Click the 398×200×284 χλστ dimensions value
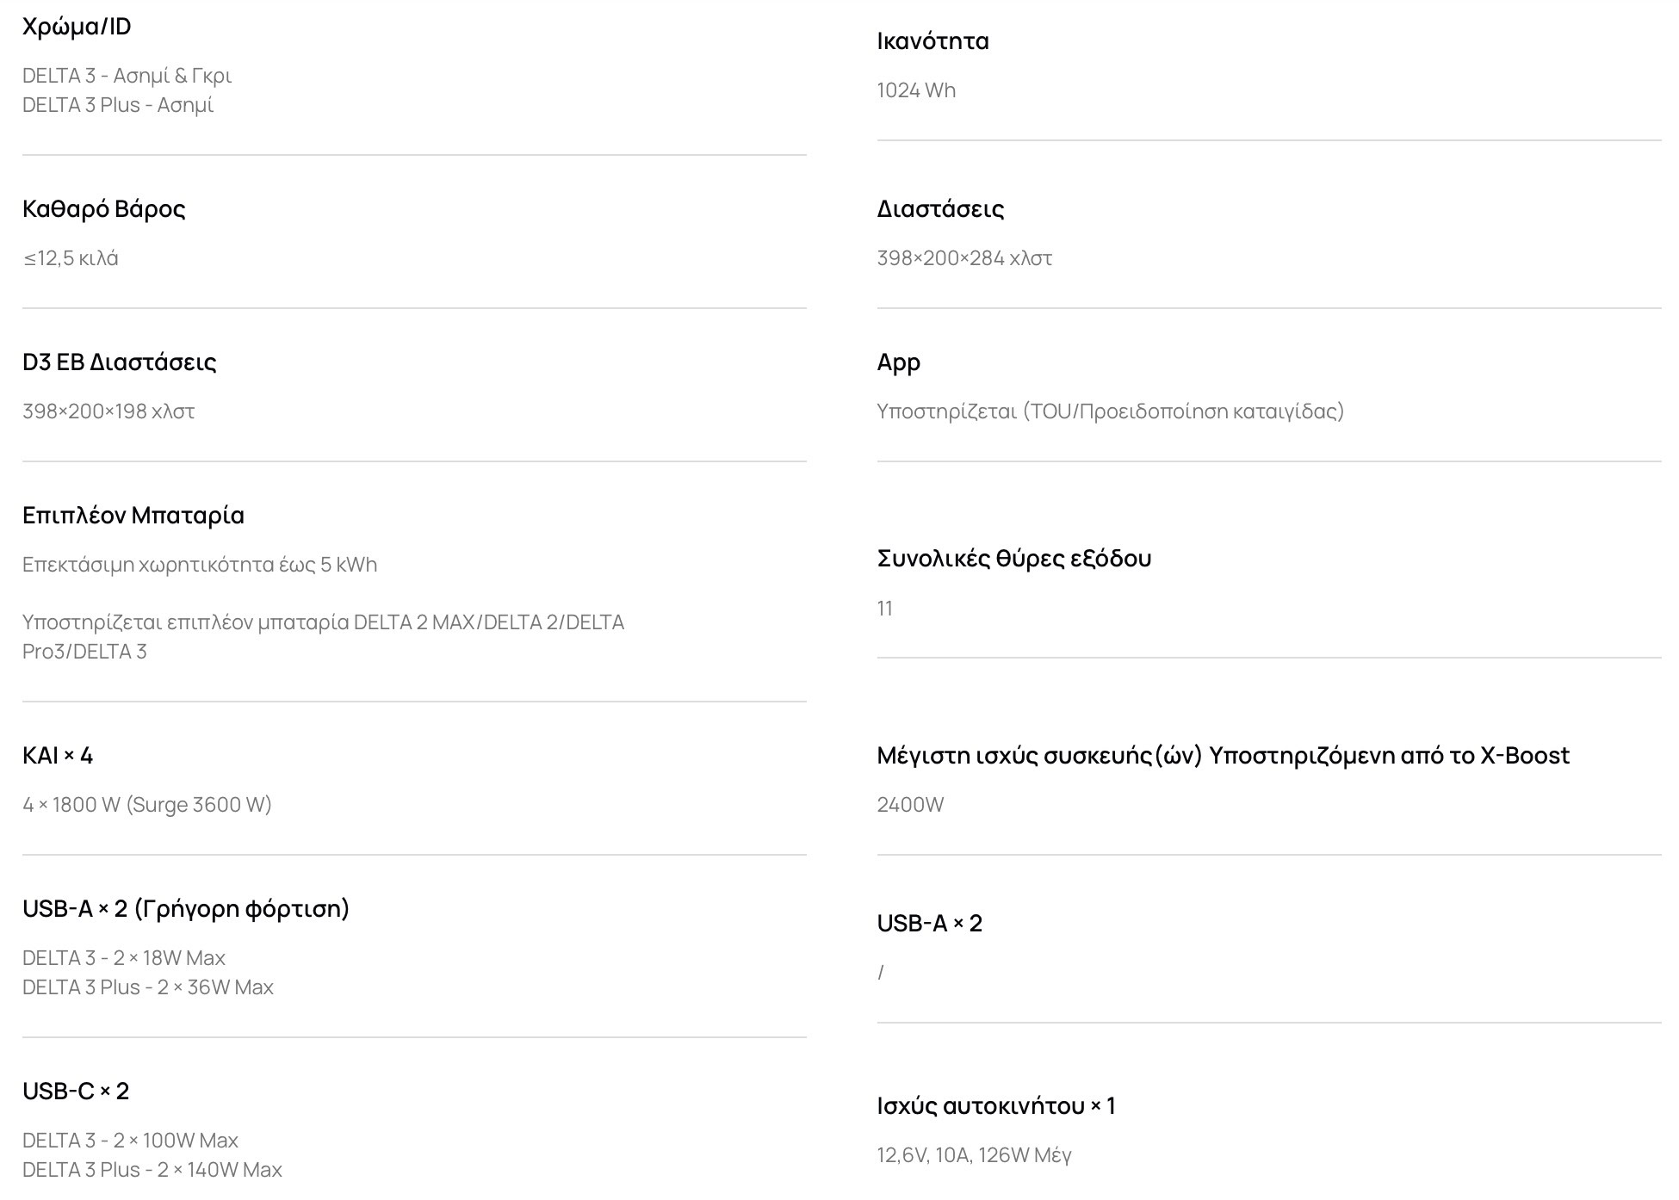This screenshot has height=1200, width=1679. (963, 258)
